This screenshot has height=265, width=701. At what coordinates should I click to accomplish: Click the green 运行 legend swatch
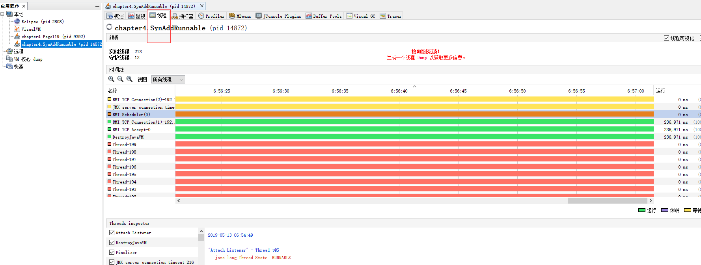coord(642,210)
